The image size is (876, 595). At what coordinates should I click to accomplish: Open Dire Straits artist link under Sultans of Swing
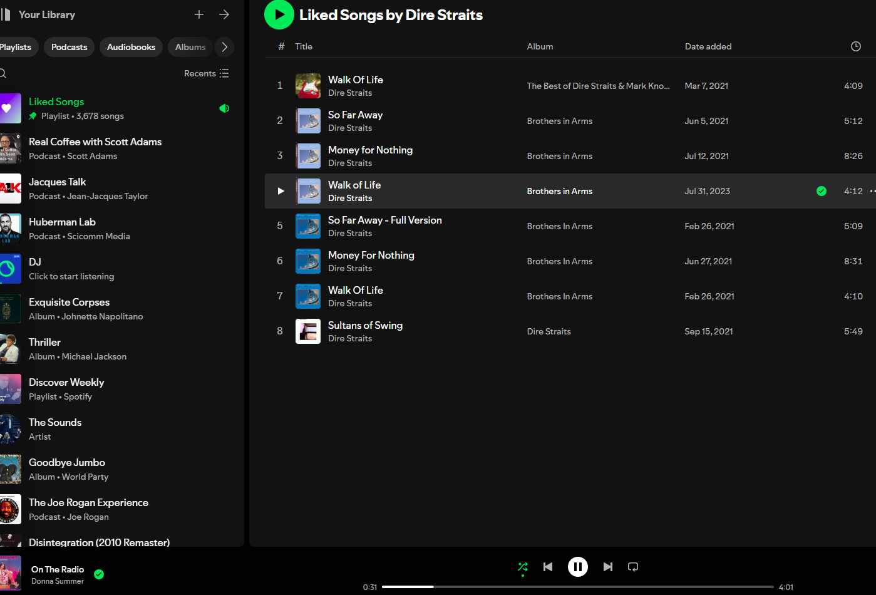point(350,338)
